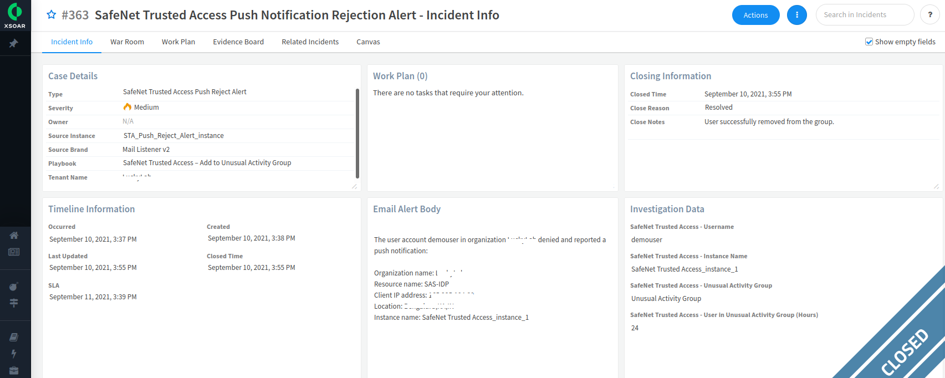The image size is (945, 378).
Task: Open the lightning bolt sidebar icon
Action: pyautogui.click(x=14, y=354)
